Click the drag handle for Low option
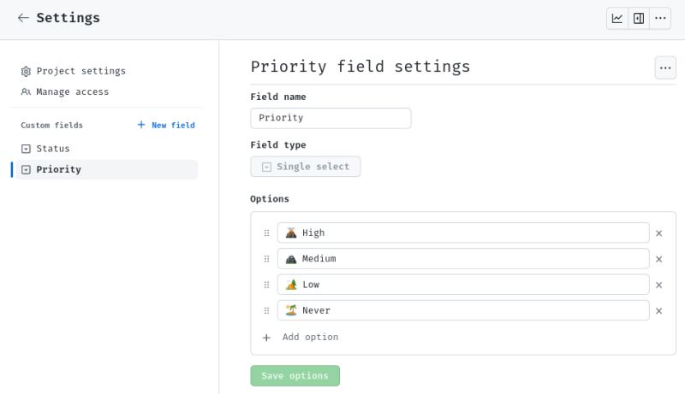 (x=266, y=285)
